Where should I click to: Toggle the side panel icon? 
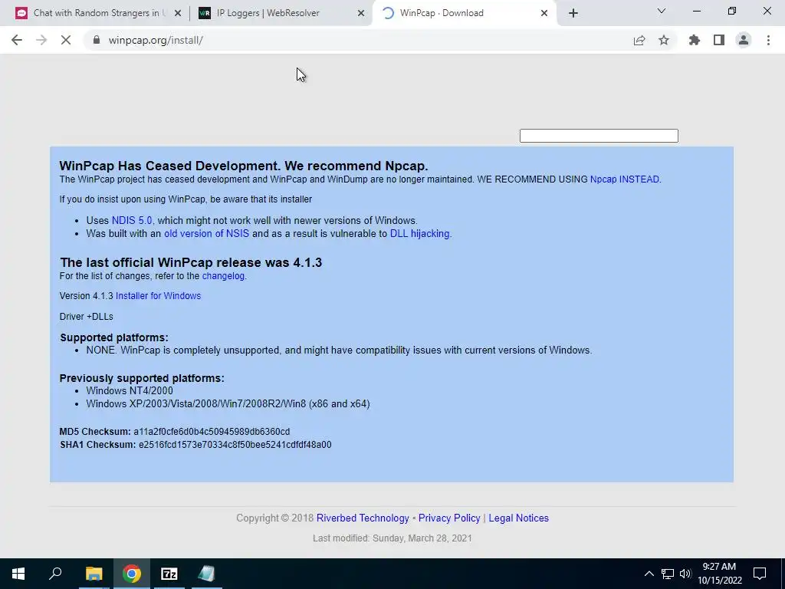tap(718, 40)
